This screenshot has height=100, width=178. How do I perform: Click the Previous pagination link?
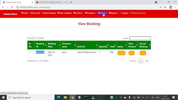click(133, 61)
